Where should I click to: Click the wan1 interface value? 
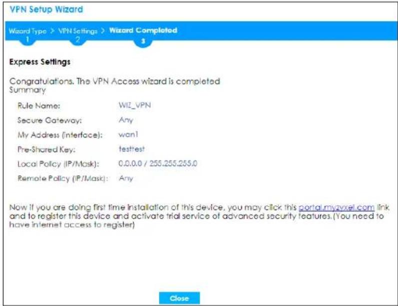tap(129, 134)
